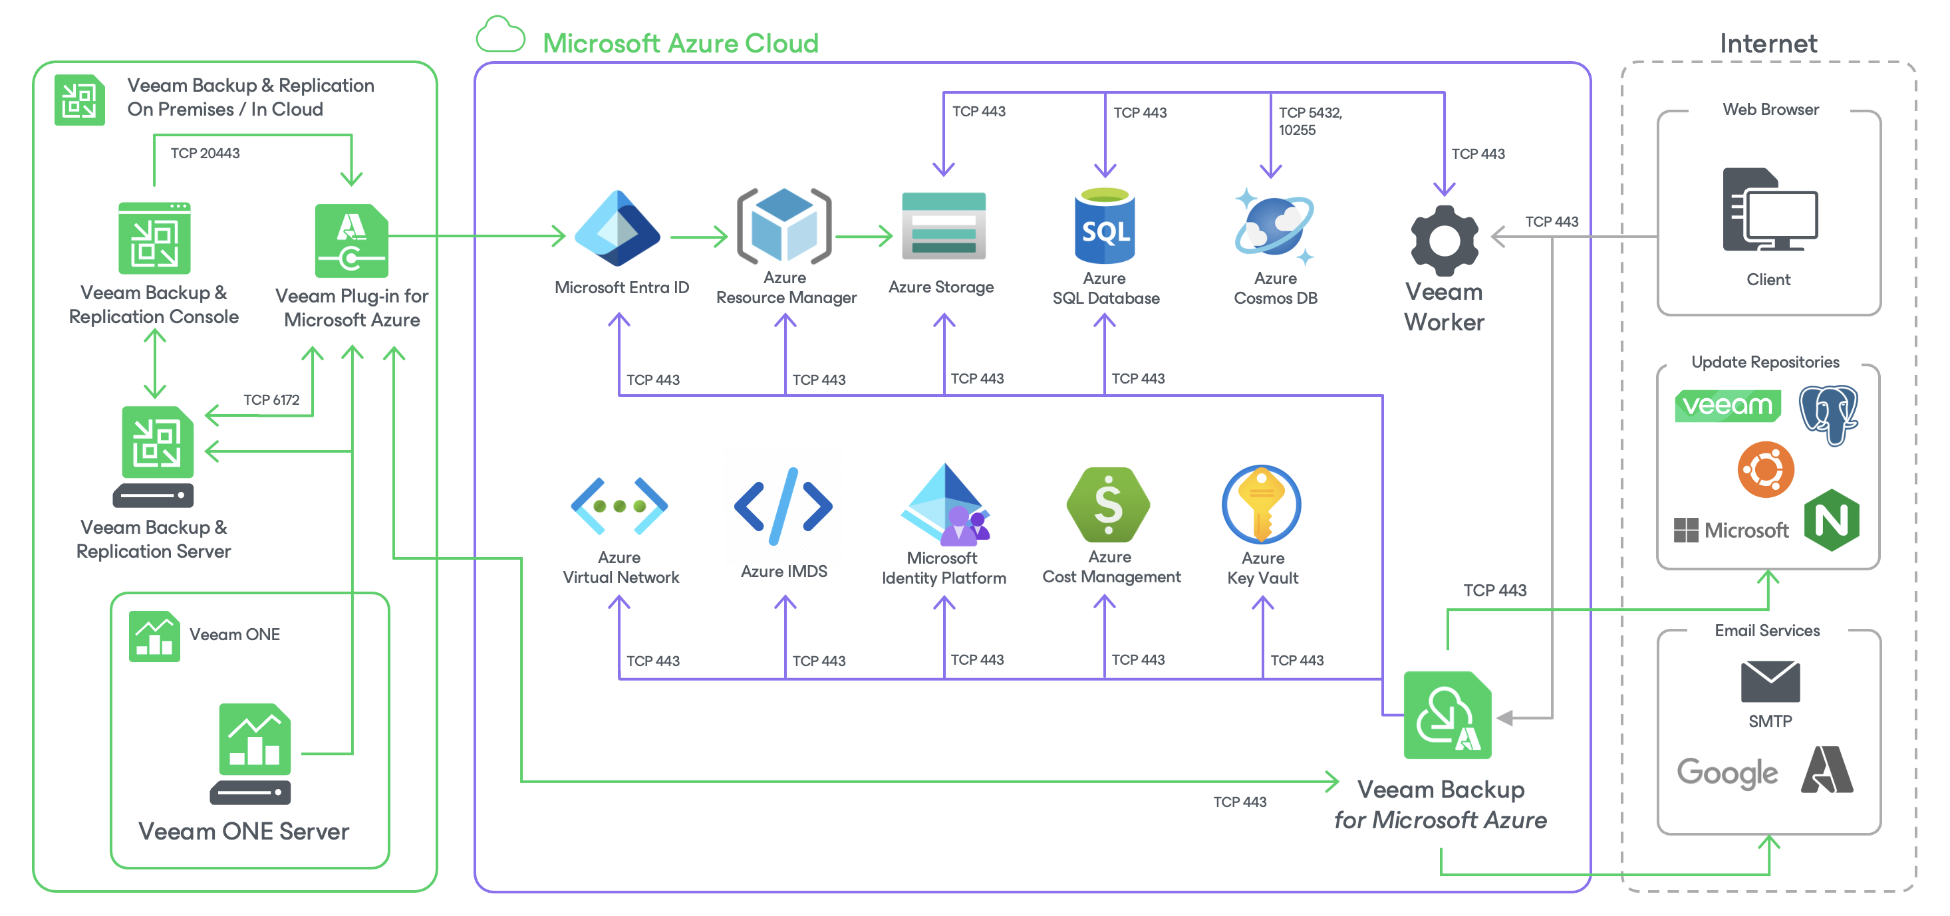Select the Azure SQL Database icon
Image resolution: width=1950 pixels, height=916 pixels.
click(x=1105, y=226)
